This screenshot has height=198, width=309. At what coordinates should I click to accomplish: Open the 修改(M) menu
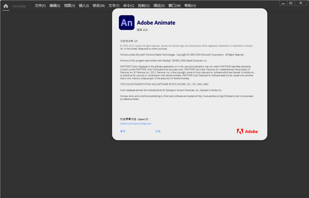click(99, 6)
